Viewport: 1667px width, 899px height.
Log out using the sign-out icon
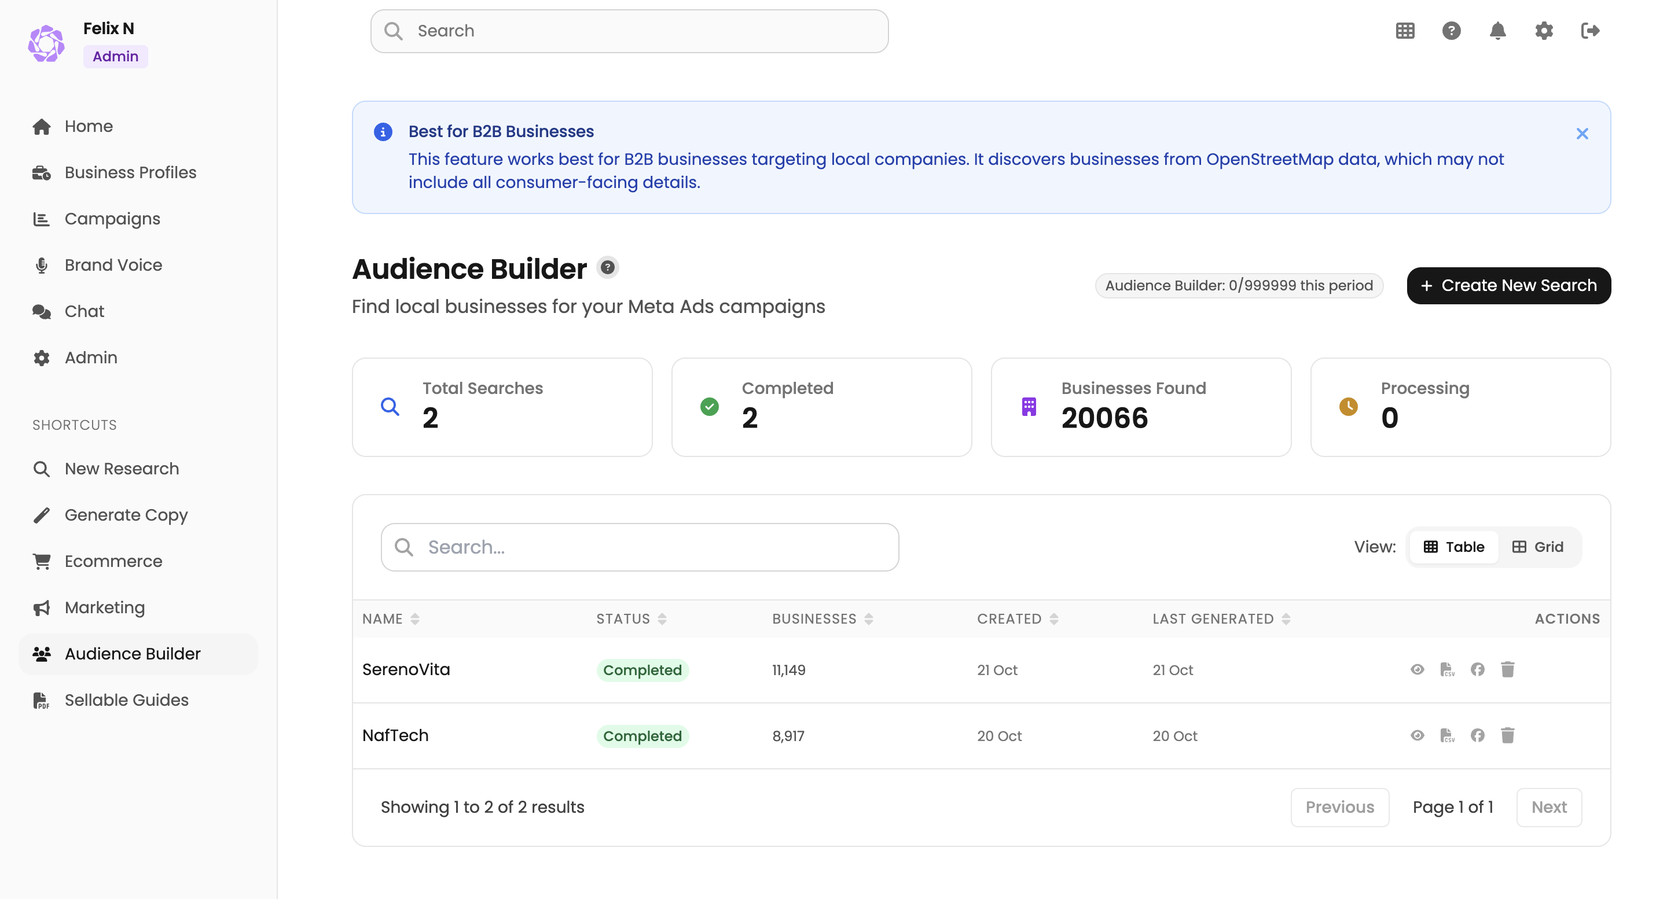(1591, 31)
